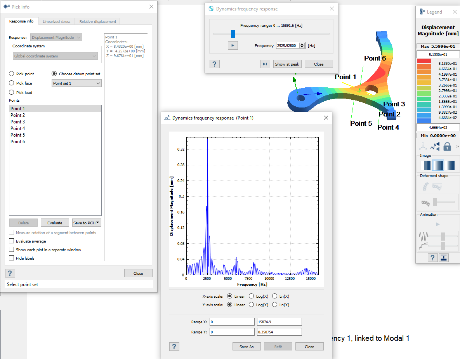Select Point 3 in the Points list
Image resolution: width=460 pixels, height=359 pixels.
click(55, 121)
